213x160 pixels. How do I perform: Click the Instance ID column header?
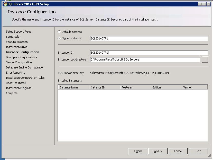104,87
